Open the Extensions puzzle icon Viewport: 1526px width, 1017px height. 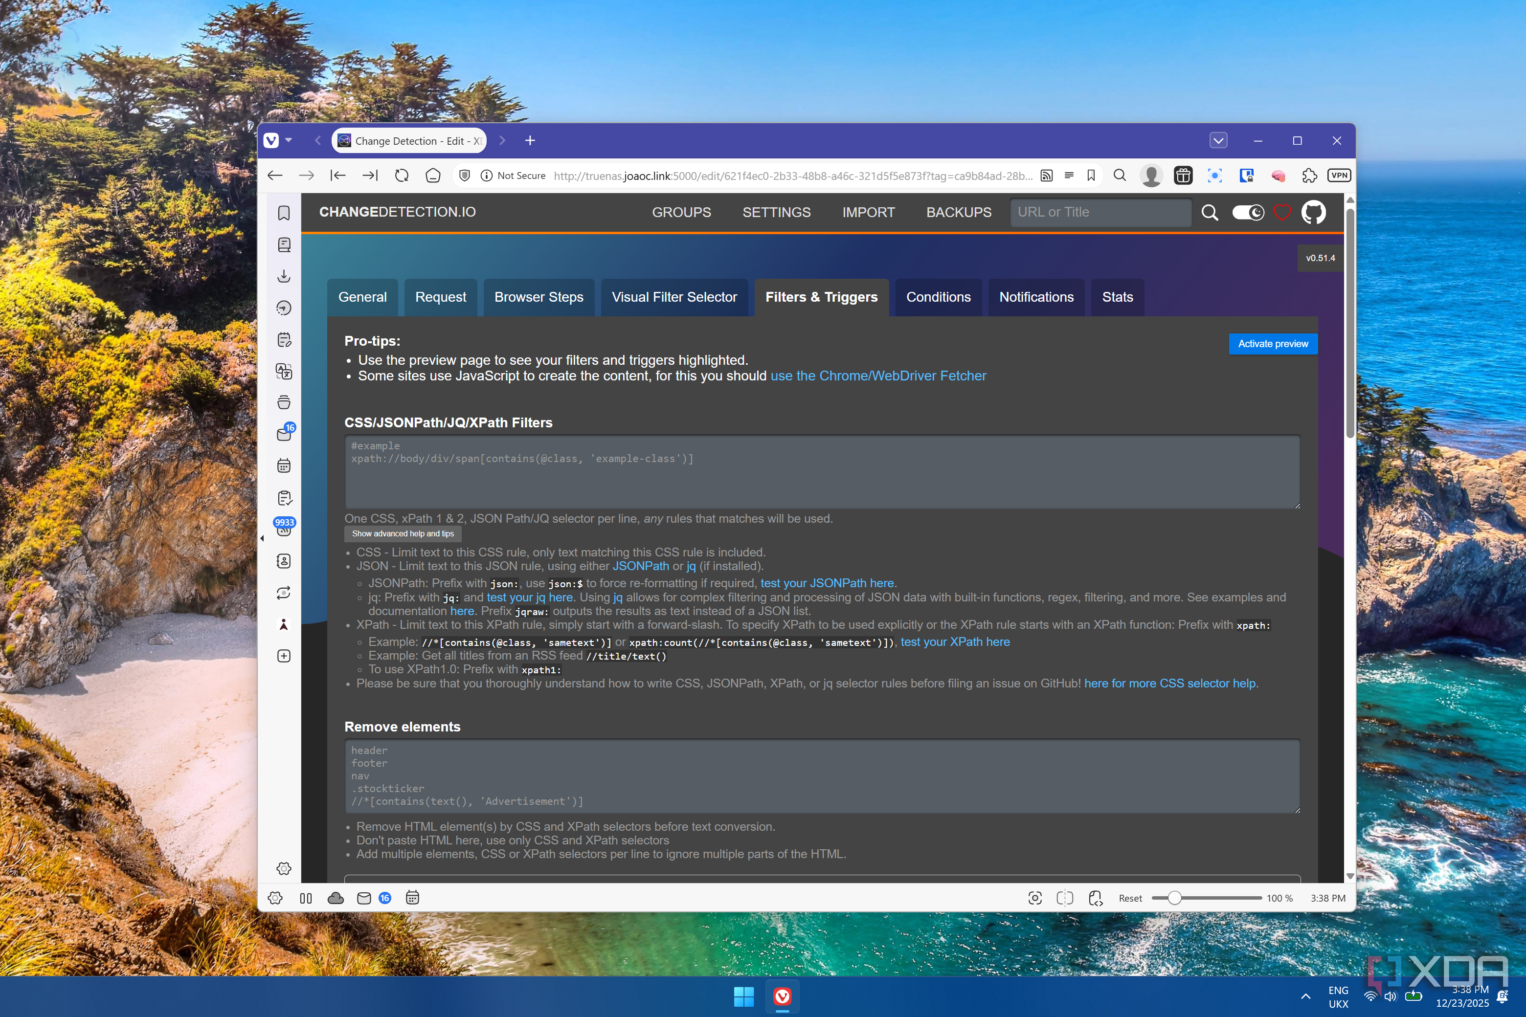pyautogui.click(x=1309, y=176)
